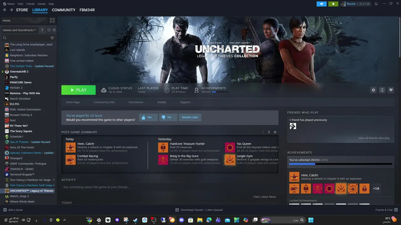Open game settings gear icon
This screenshot has height=225, width=401.
[x=373, y=90]
